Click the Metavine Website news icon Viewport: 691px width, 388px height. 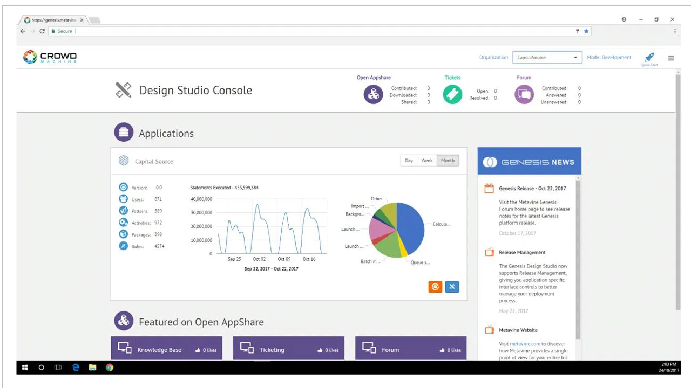[489, 330]
